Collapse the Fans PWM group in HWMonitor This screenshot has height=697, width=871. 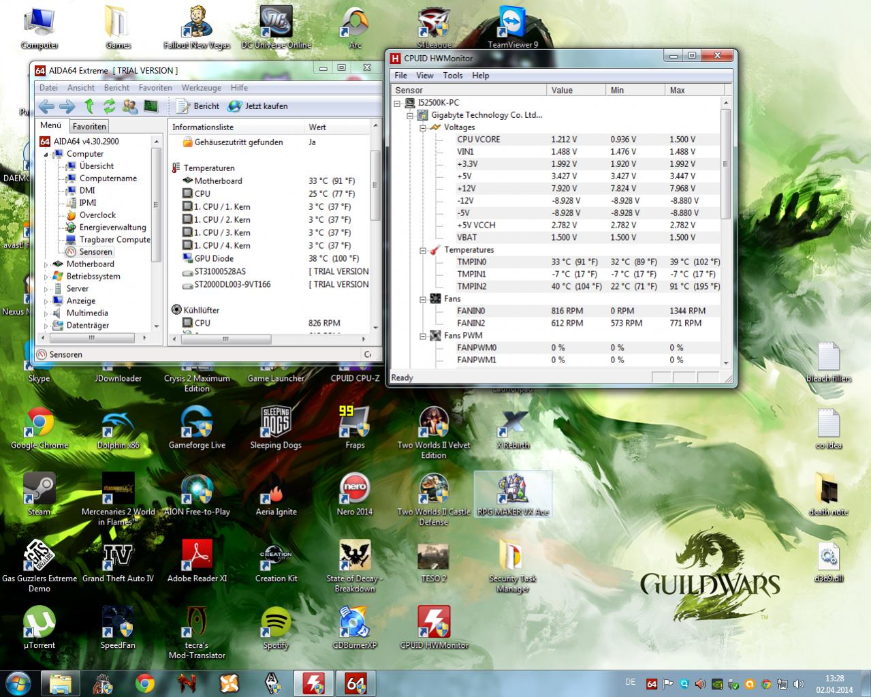(x=422, y=336)
